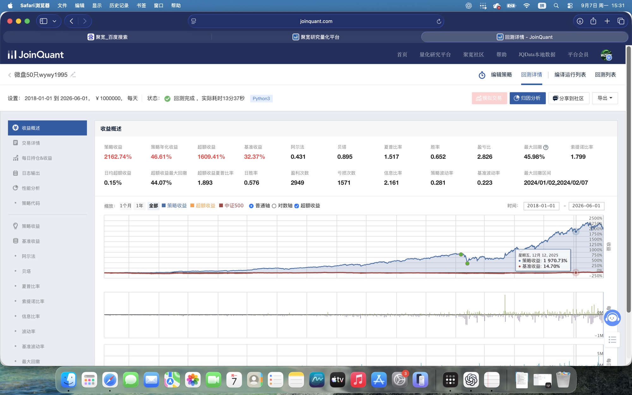Expand the Safari sidebar options chevron

[54, 21]
